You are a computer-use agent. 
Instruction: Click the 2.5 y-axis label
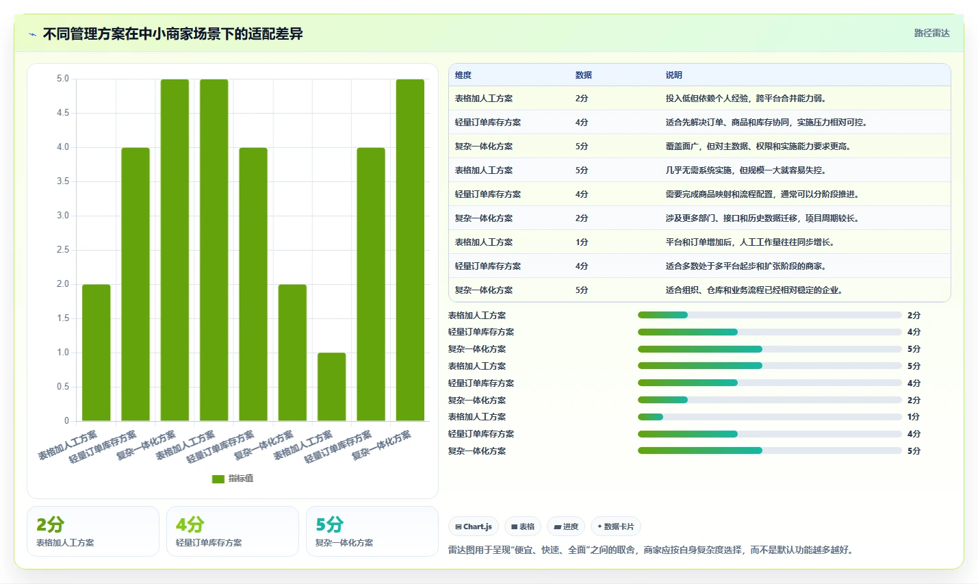[x=63, y=250]
